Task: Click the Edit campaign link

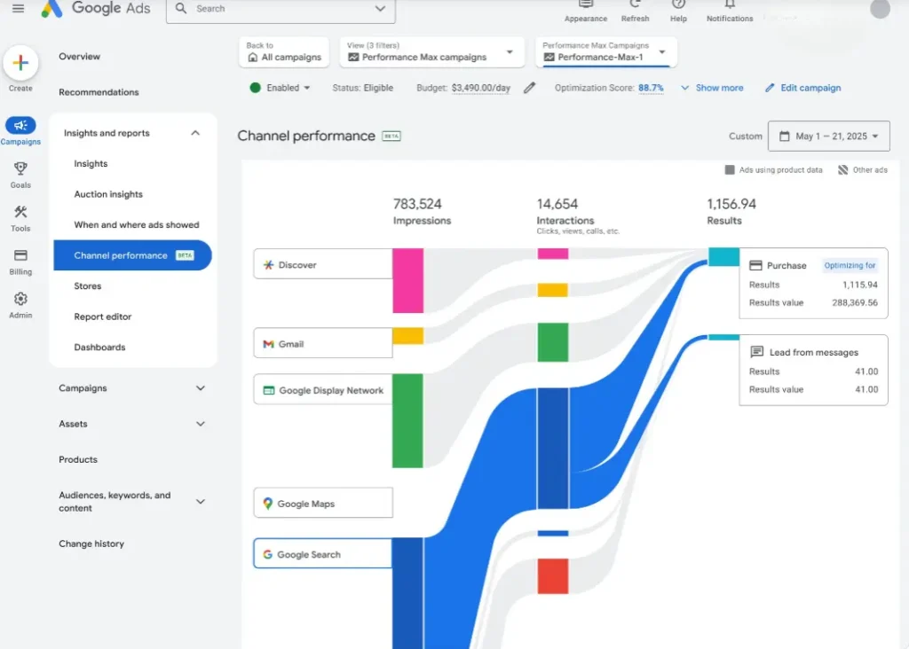Action: click(802, 88)
